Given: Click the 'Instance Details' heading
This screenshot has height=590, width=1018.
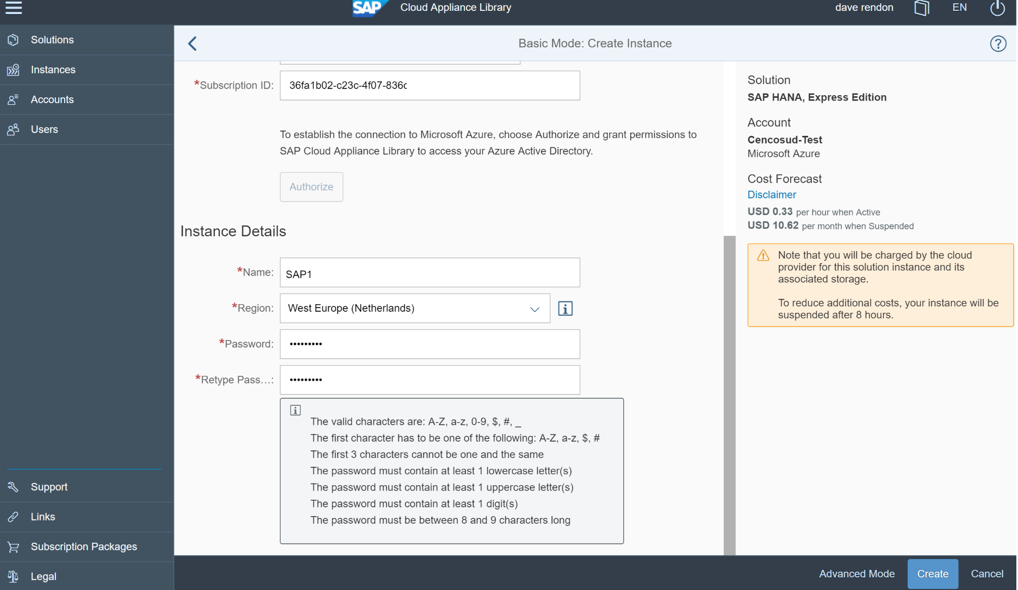Looking at the screenshot, I should click(233, 231).
